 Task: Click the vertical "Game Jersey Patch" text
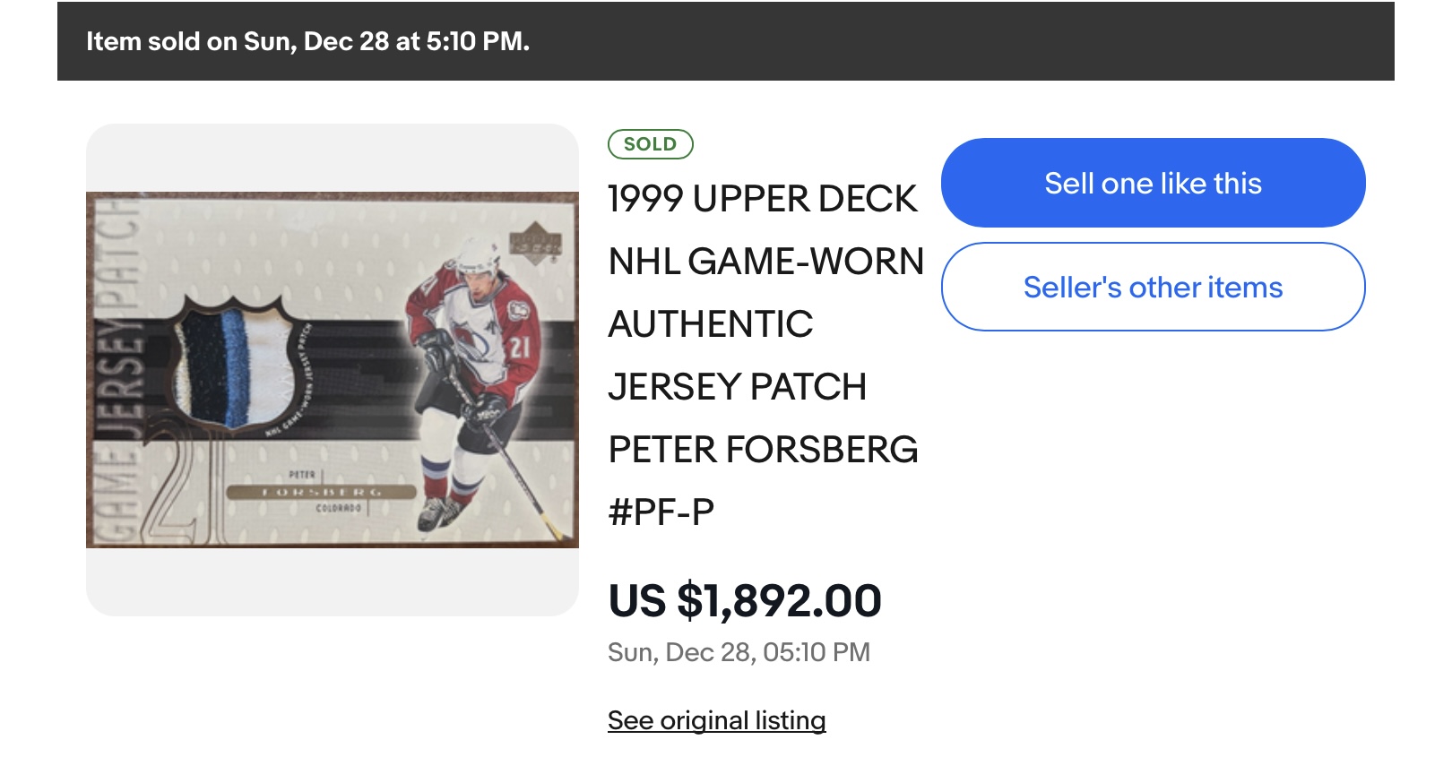(x=119, y=369)
